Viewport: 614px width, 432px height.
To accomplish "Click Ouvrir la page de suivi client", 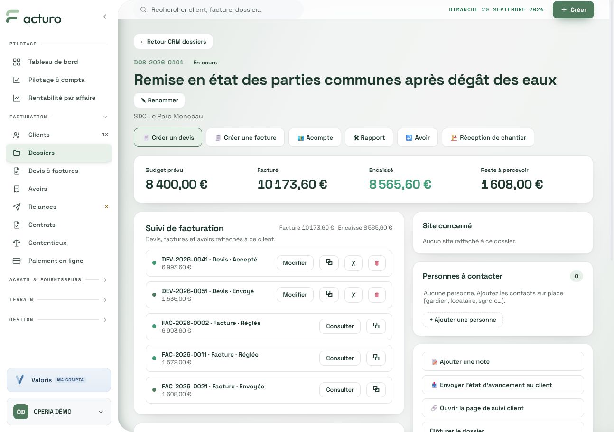I will 503,408.
